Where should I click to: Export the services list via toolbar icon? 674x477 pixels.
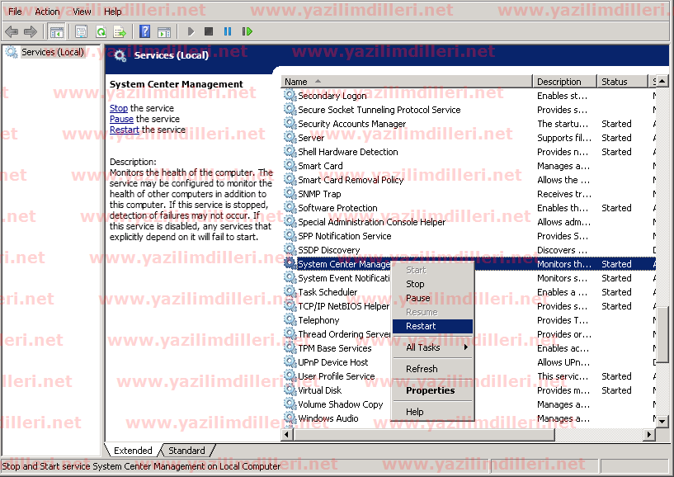(120, 31)
